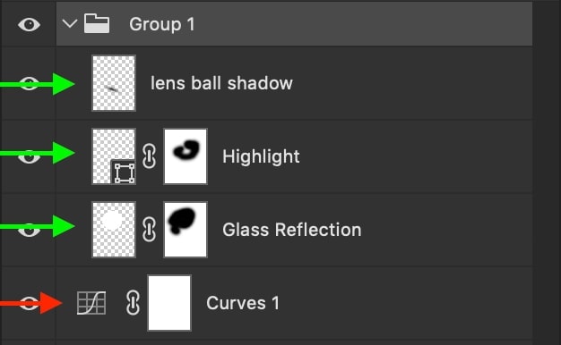Click the lens ball shadow layer thumbnail

click(114, 83)
